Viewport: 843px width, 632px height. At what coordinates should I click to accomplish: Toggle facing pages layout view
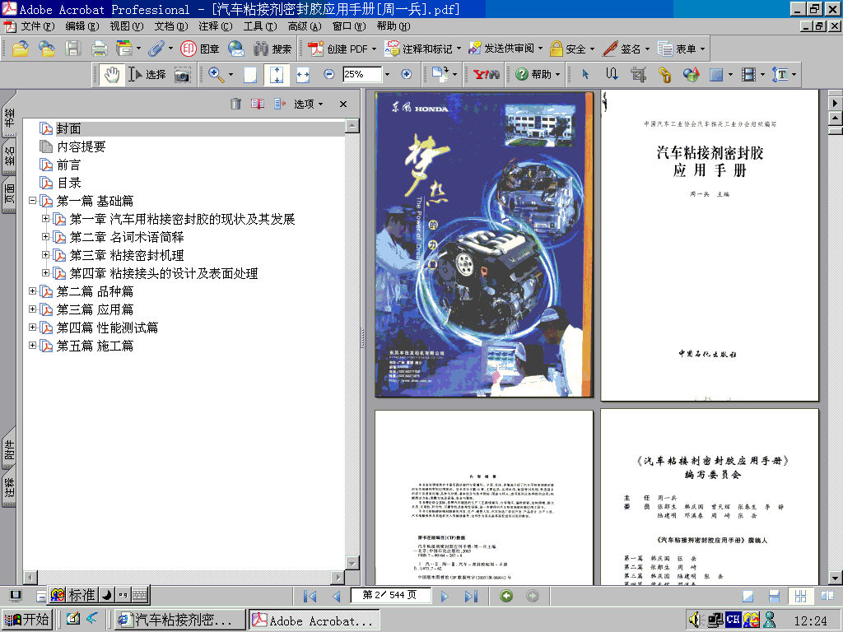(x=827, y=594)
